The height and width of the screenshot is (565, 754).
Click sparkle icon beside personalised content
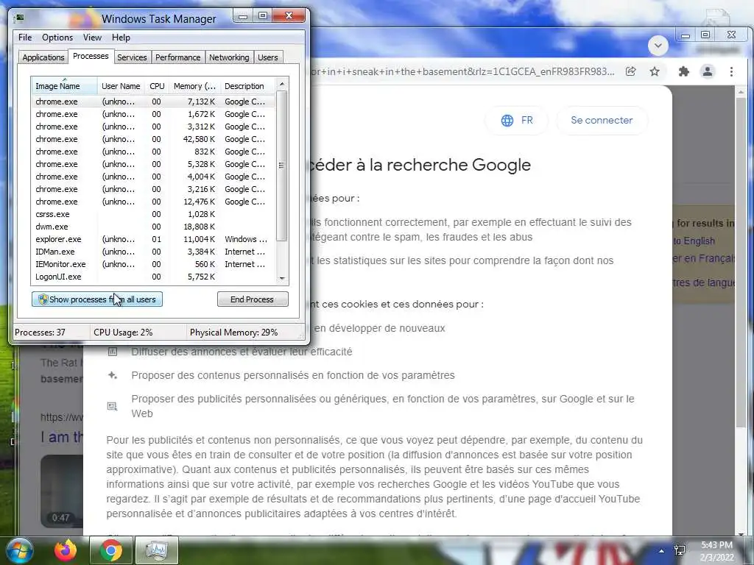pos(113,375)
